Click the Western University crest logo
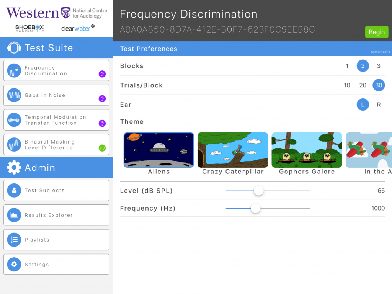This screenshot has width=392, height=294. [66, 13]
